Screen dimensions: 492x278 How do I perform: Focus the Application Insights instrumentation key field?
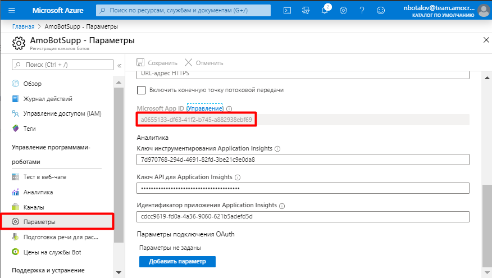tap(303, 159)
